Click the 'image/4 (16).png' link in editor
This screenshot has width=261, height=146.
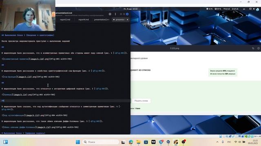pyautogui.click(x=39, y=59)
